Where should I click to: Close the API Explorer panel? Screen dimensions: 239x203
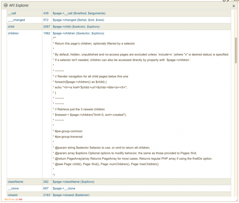click(x=234, y=6)
